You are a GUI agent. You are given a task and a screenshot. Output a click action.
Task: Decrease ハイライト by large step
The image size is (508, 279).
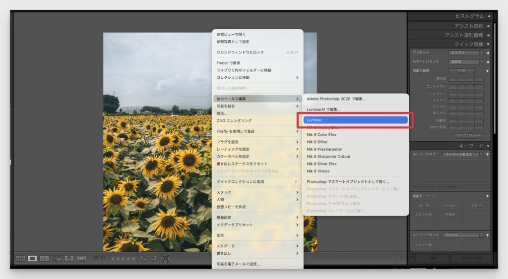(452, 94)
